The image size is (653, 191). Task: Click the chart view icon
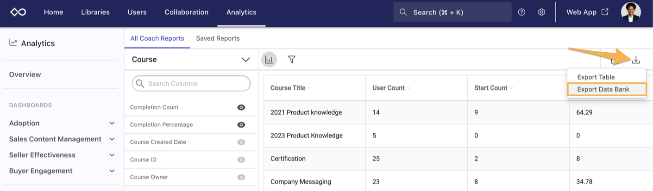[x=269, y=60]
